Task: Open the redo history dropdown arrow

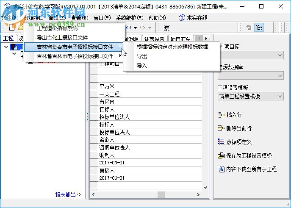Action: 150,28
